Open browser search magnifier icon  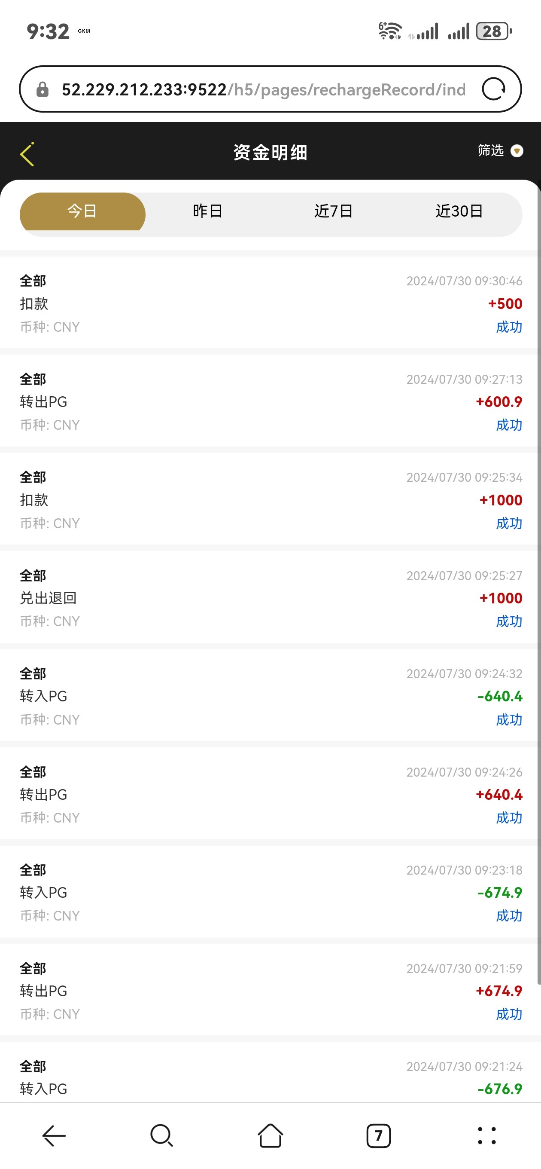pyautogui.click(x=162, y=1136)
